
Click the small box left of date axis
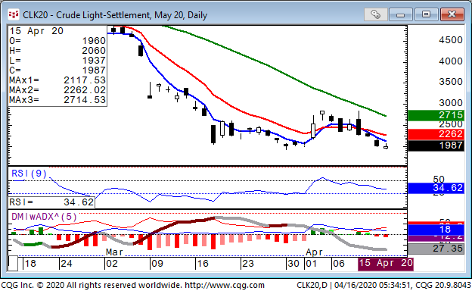tap(13, 263)
